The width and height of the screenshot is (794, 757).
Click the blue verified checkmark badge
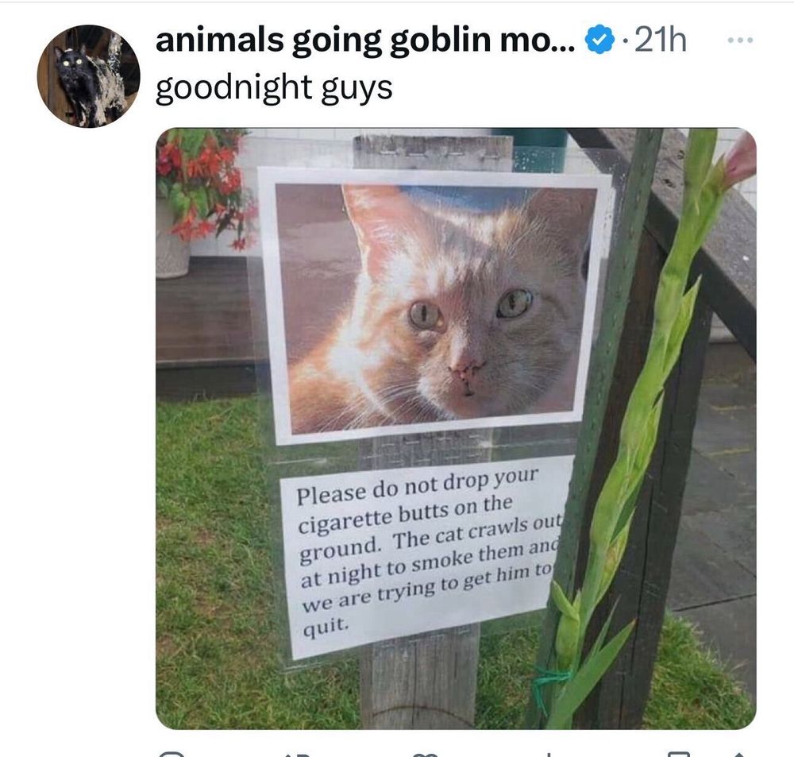pyautogui.click(x=599, y=41)
